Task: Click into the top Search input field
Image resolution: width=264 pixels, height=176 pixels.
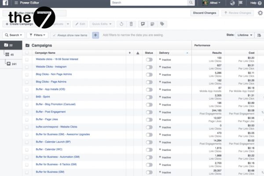Action: pyautogui.click(x=149, y=3)
